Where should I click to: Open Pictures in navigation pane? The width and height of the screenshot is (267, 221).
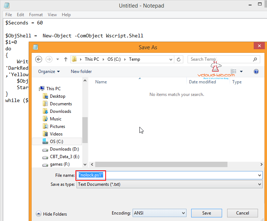[57, 126]
